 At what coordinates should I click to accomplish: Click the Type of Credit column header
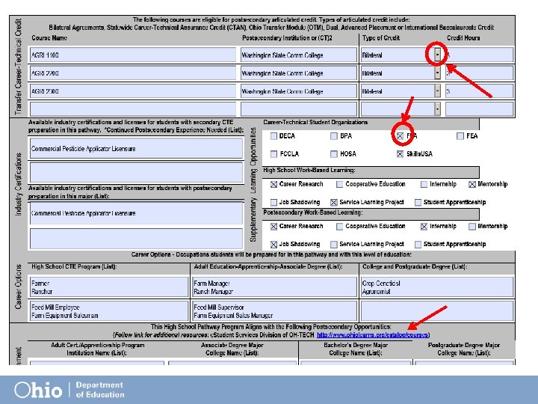point(381,38)
